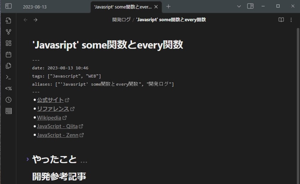Navigate forward with right arrow
Viewport: 300px width, 184px height.
(35, 20)
